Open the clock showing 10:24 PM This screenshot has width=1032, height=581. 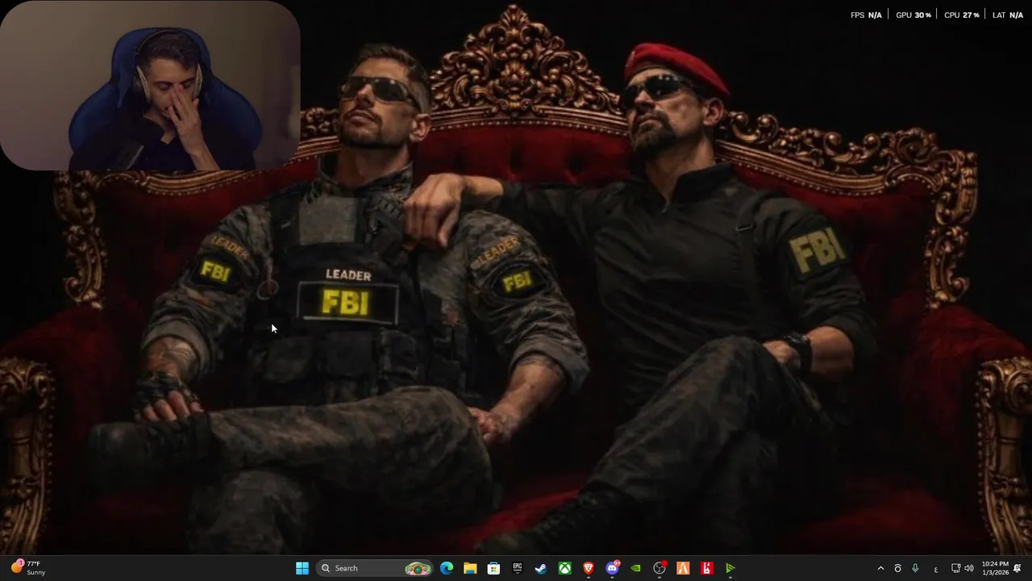(x=995, y=568)
